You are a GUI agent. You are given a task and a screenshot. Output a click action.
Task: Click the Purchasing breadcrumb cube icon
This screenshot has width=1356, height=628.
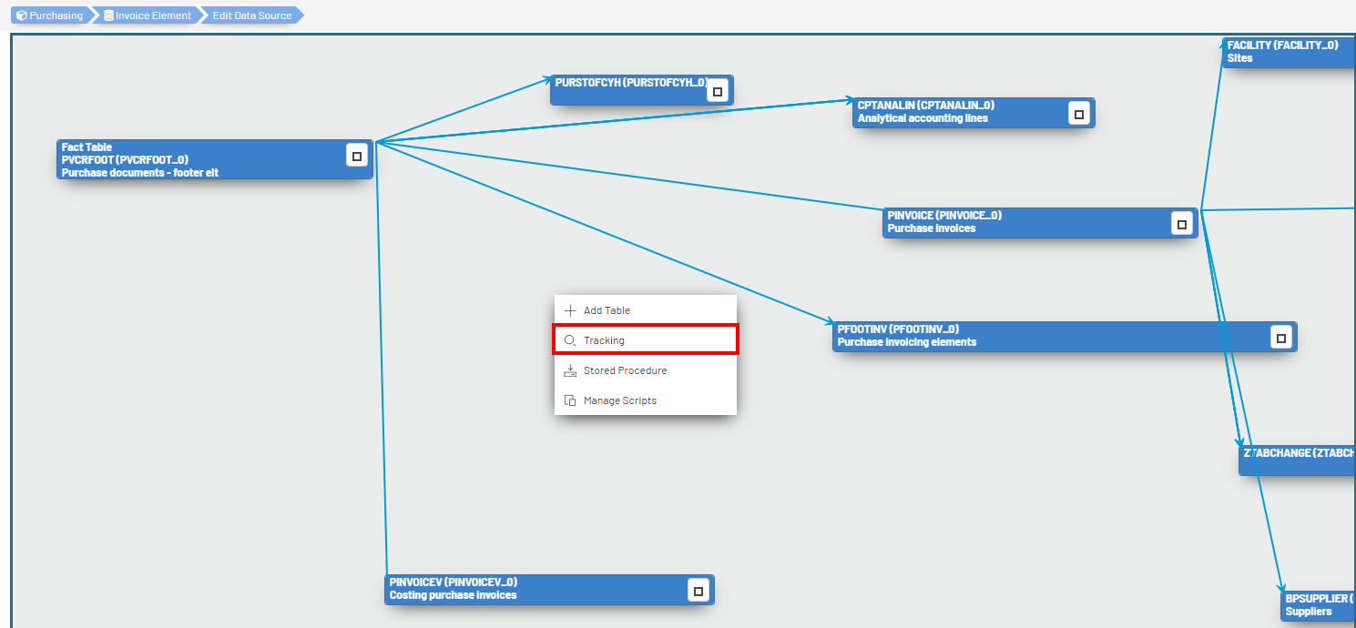click(x=21, y=15)
